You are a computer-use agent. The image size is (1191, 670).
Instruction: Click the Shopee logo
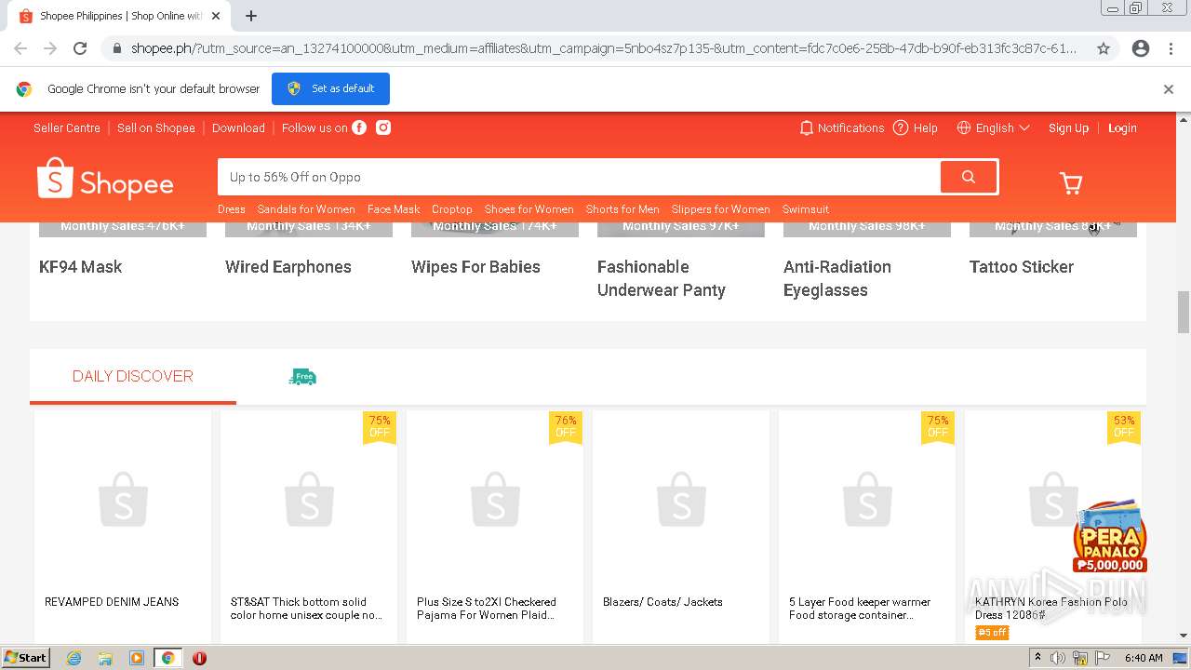[105, 180]
